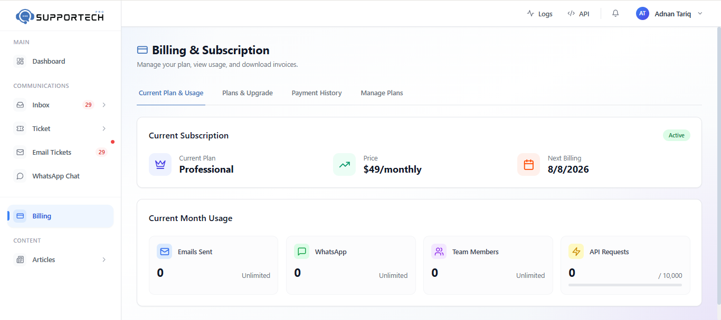Viewport: 721px width, 320px height.
Task: Click the API Requests lightning icon
Action: 576,252
